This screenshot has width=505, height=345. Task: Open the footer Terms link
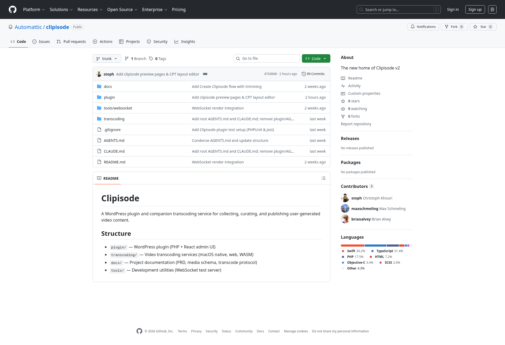pos(182,331)
